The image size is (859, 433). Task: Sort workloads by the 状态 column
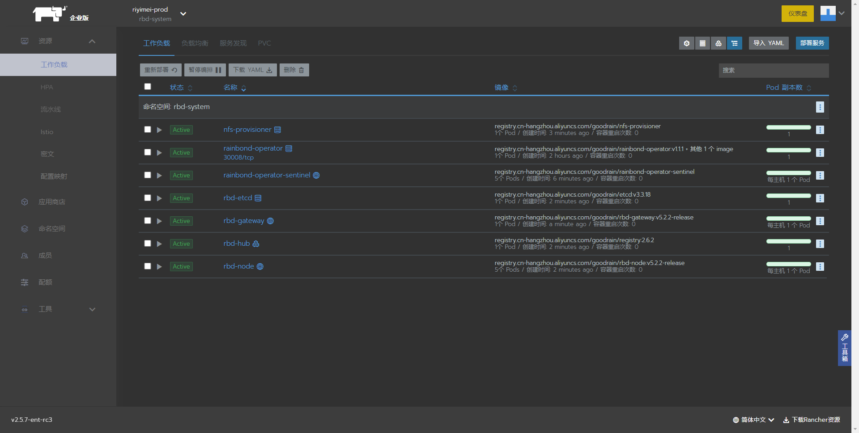click(181, 88)
